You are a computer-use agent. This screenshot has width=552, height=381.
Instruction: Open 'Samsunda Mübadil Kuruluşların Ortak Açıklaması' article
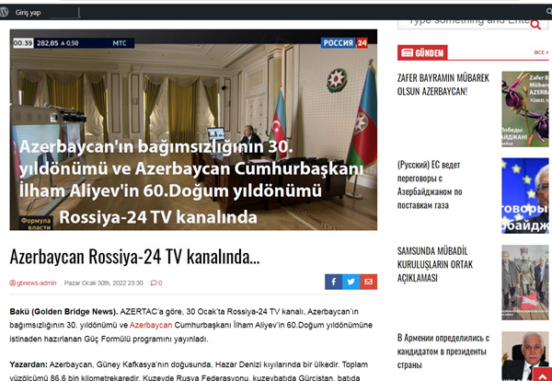coord(435,264)
